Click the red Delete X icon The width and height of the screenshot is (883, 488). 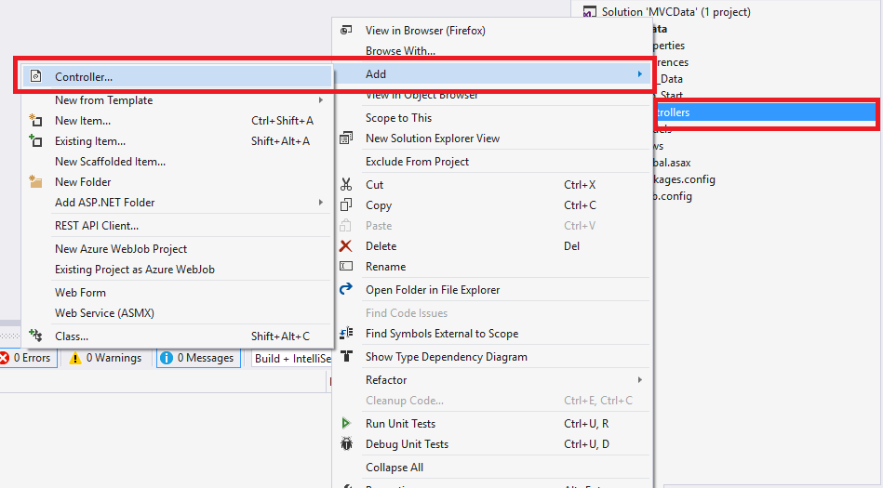coord(346,246)
